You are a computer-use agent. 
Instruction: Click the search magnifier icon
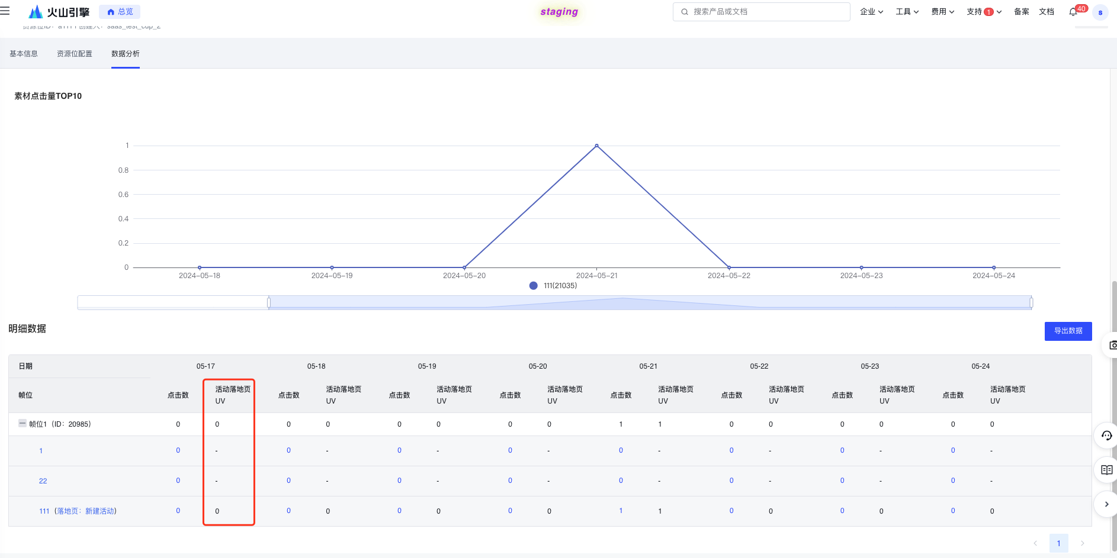(685, 12)
